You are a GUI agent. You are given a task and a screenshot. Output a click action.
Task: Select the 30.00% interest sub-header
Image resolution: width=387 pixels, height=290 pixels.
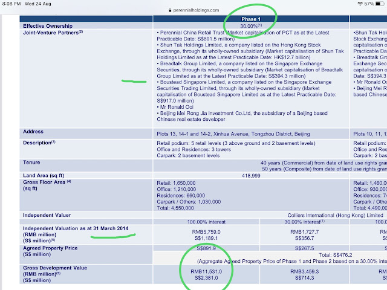click(x=304, y=222)
